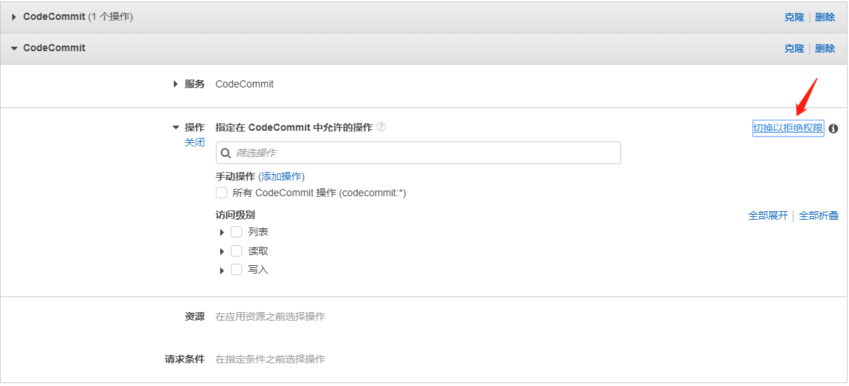Tick the 写入 checkbox
This screenshot has width=849, height=386.
[236, 269]
